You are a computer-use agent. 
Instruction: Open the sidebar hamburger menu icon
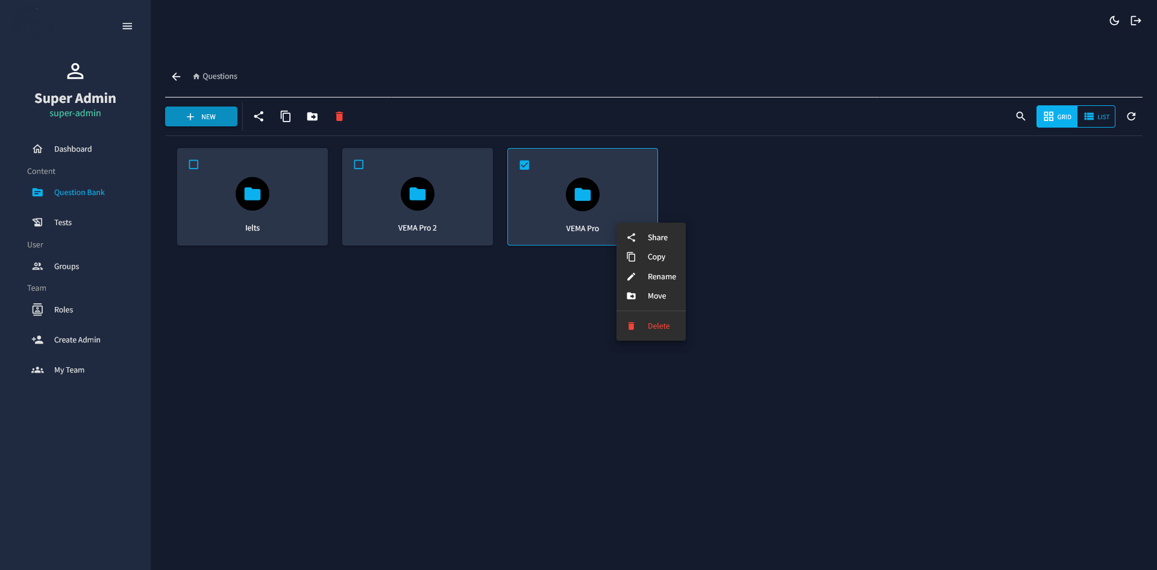(x=127, y=26)
